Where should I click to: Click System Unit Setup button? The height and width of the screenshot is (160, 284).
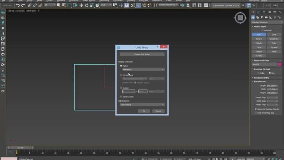[x=142, y=54]
